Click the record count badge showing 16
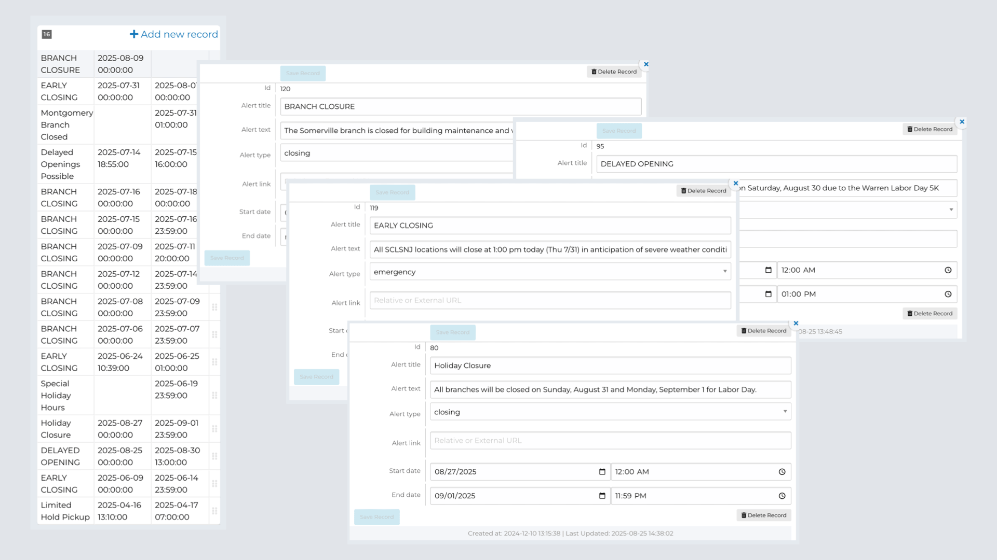 coord(47,34)
